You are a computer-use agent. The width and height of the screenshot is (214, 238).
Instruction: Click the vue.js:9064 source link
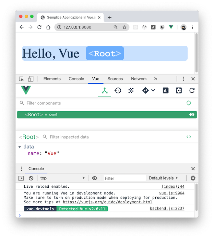tap(172, 193)
